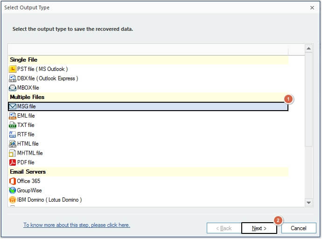Click the red PDF file icon
Viewport: 322px width, 239px height.
point(13,162)
